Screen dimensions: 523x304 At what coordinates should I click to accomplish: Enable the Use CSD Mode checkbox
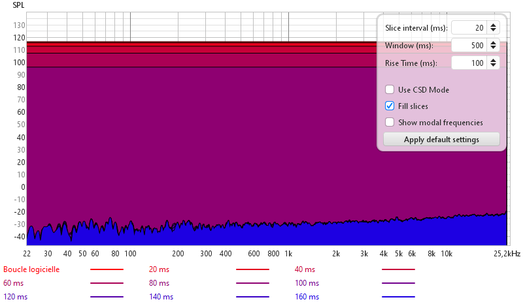tap(390, 89)
